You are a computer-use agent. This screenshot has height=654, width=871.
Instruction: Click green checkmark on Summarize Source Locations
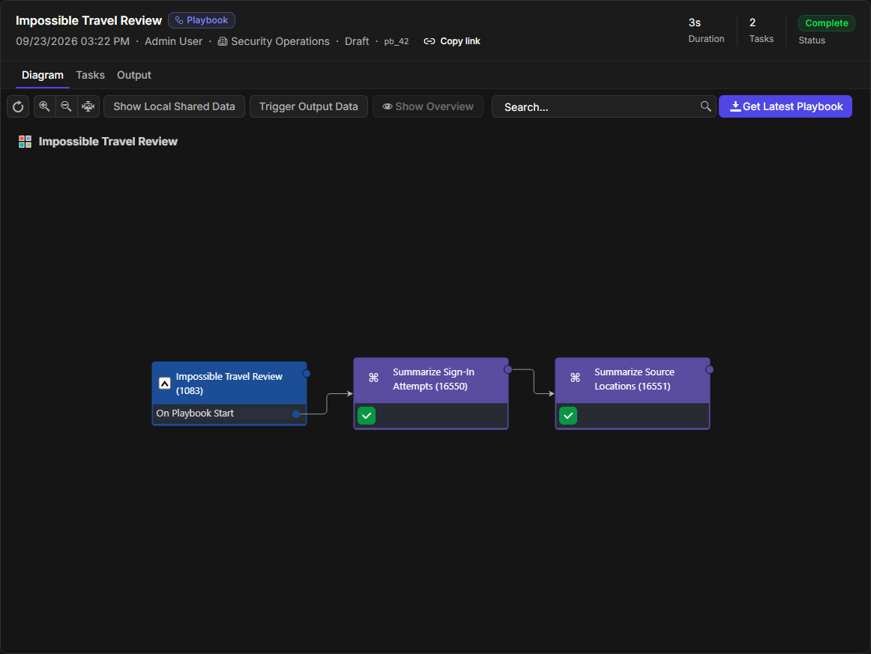tap(568, 415)
